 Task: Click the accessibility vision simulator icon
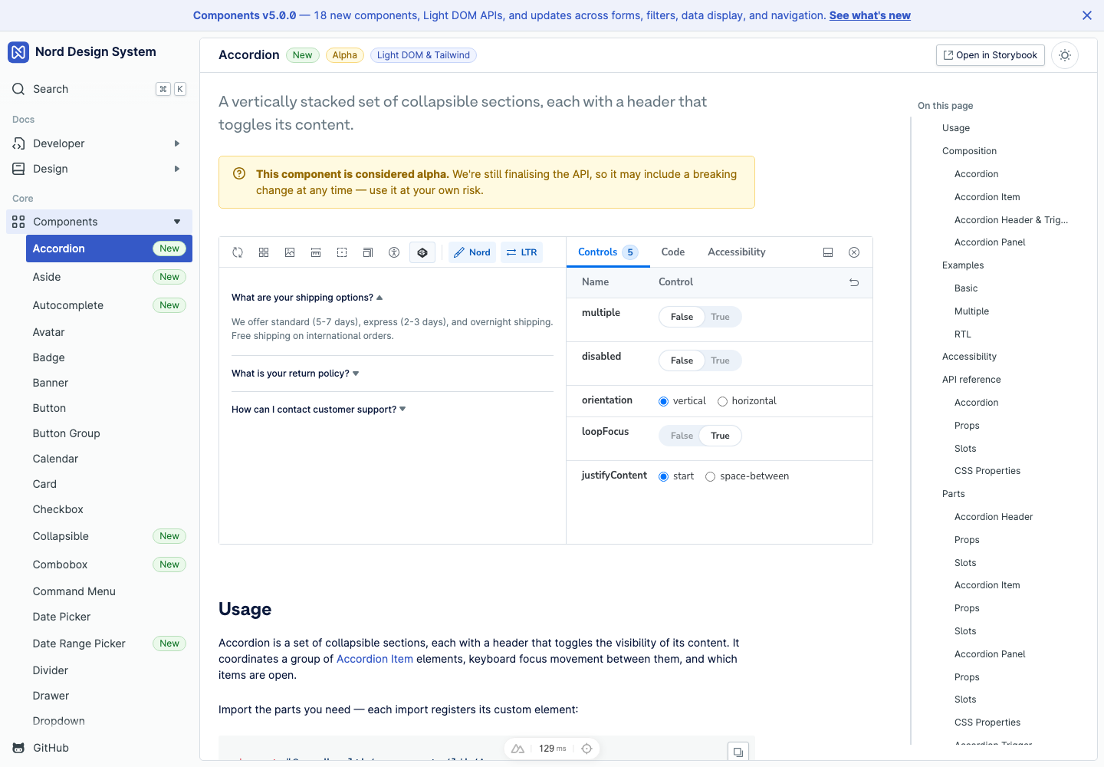(394, 252)
